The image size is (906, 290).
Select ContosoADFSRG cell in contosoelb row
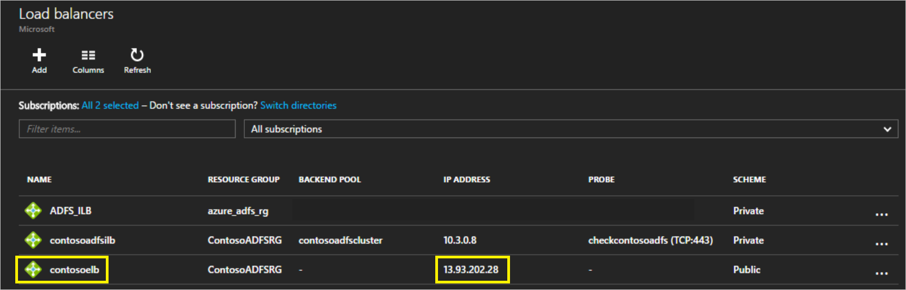[244, 269]
